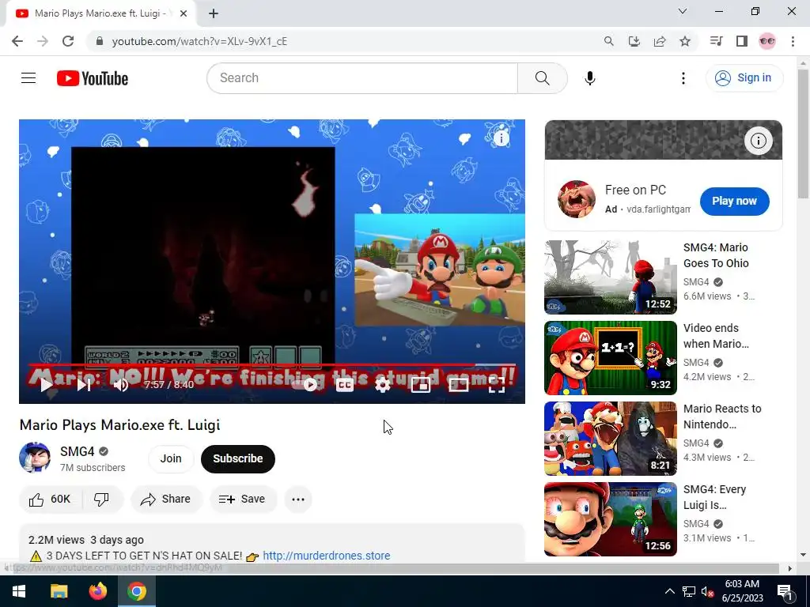Dislike the video thumbs down
This screenshot has width=810, height=607.
coord(102,500)
